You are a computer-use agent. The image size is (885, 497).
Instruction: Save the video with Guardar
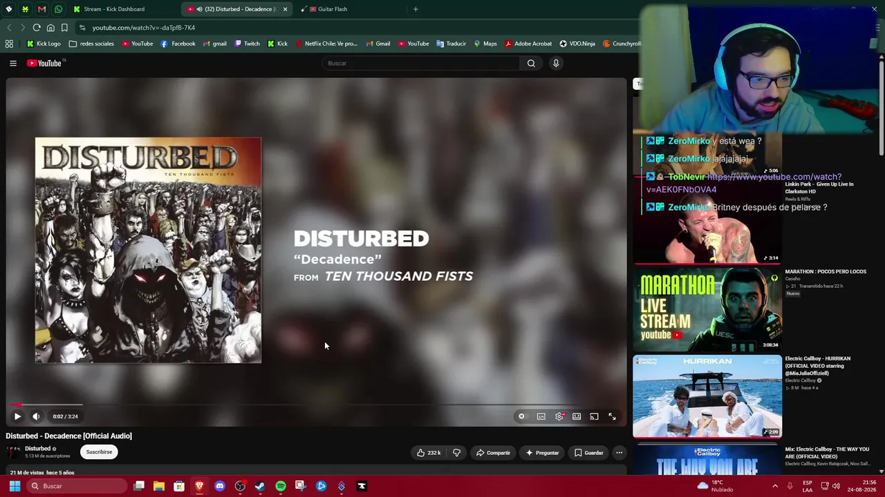589,453
